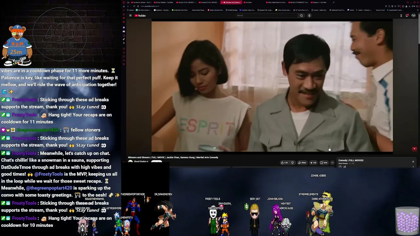Open more actions ellipsis under video
The width and height of the screenshot is (420, 236).
[332, 163]
